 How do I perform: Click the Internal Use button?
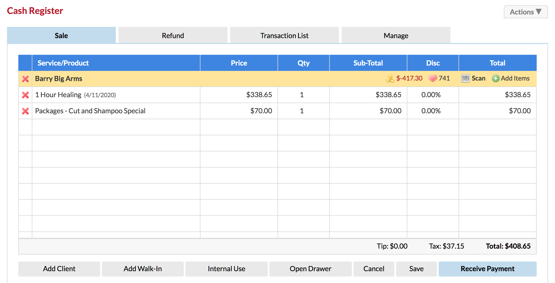[x=226, y=269]
